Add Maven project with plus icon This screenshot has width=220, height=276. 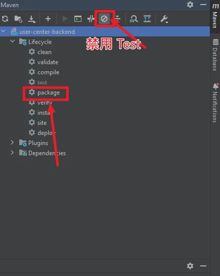tap(48, 19)
